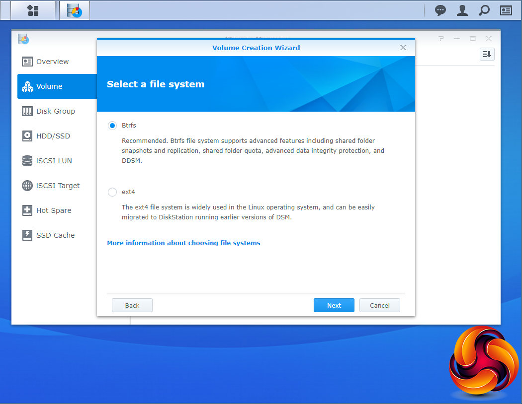This screenshot has width=522, height=404.
Task: Close the Storage Manager window
Action: pyautogui.click(x=488, y=39)
